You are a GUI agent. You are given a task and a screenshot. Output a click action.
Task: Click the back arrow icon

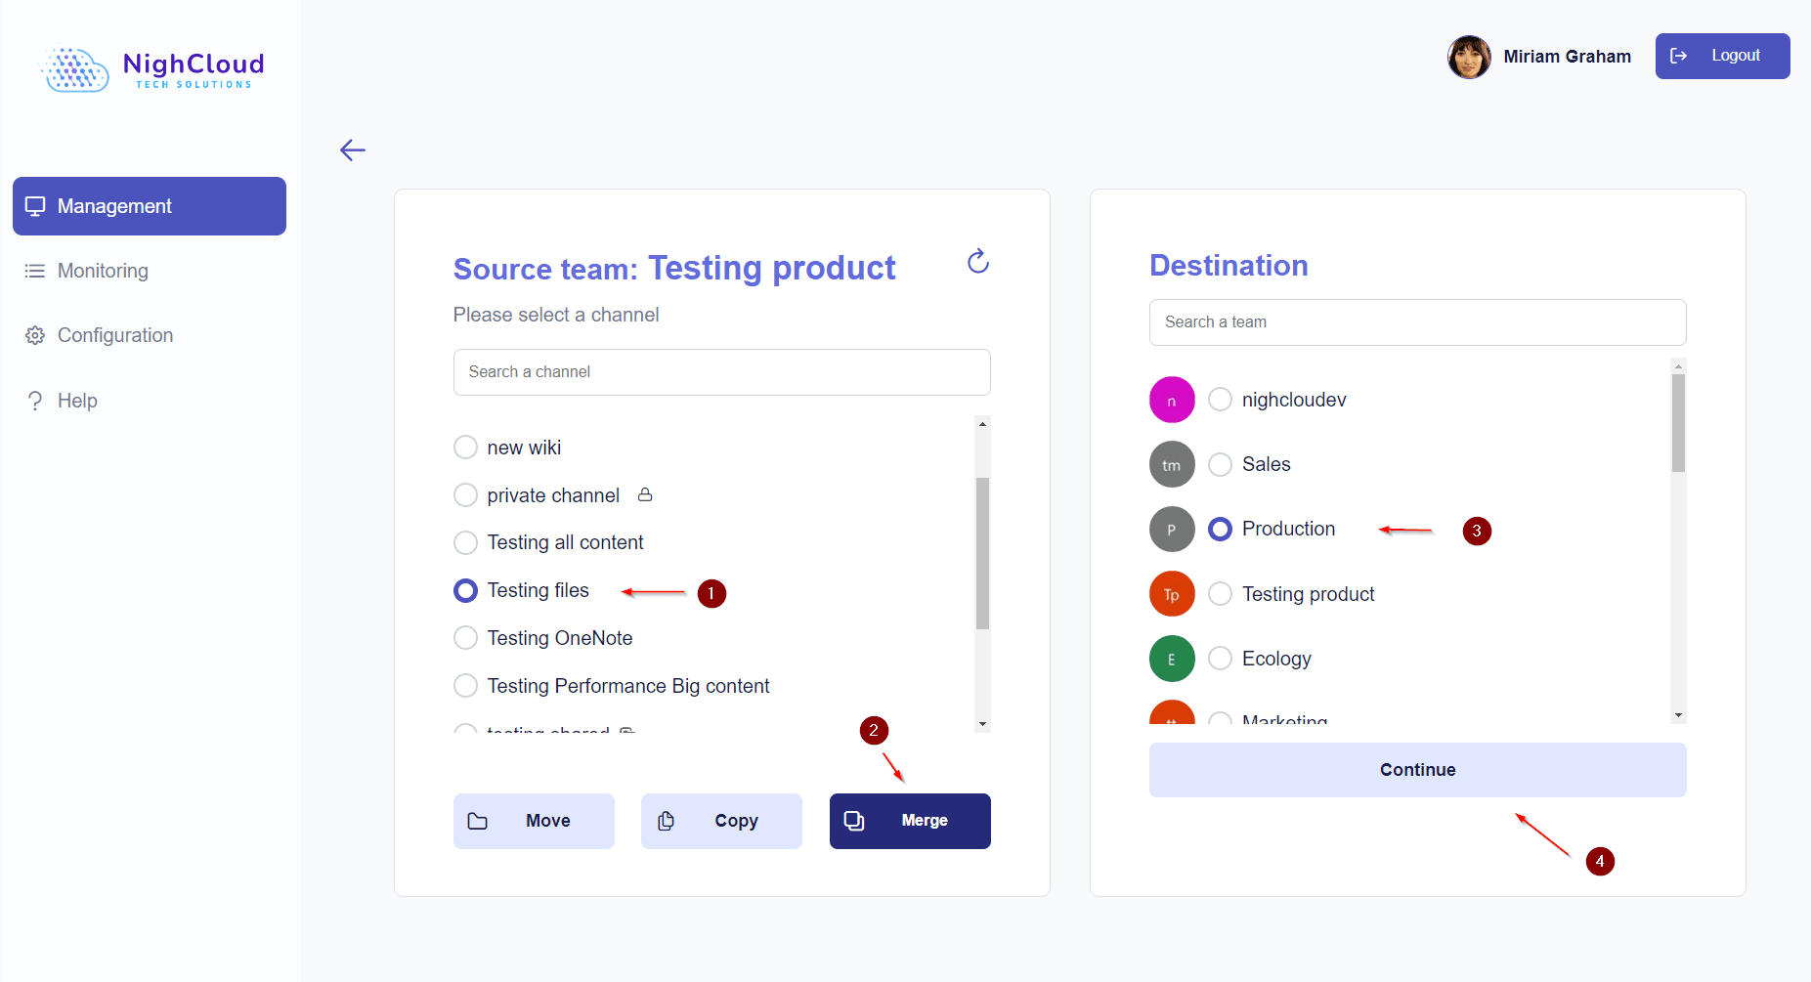click(353, 149)
